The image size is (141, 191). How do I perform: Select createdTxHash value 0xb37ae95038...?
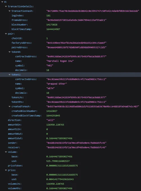pos(93,106)
